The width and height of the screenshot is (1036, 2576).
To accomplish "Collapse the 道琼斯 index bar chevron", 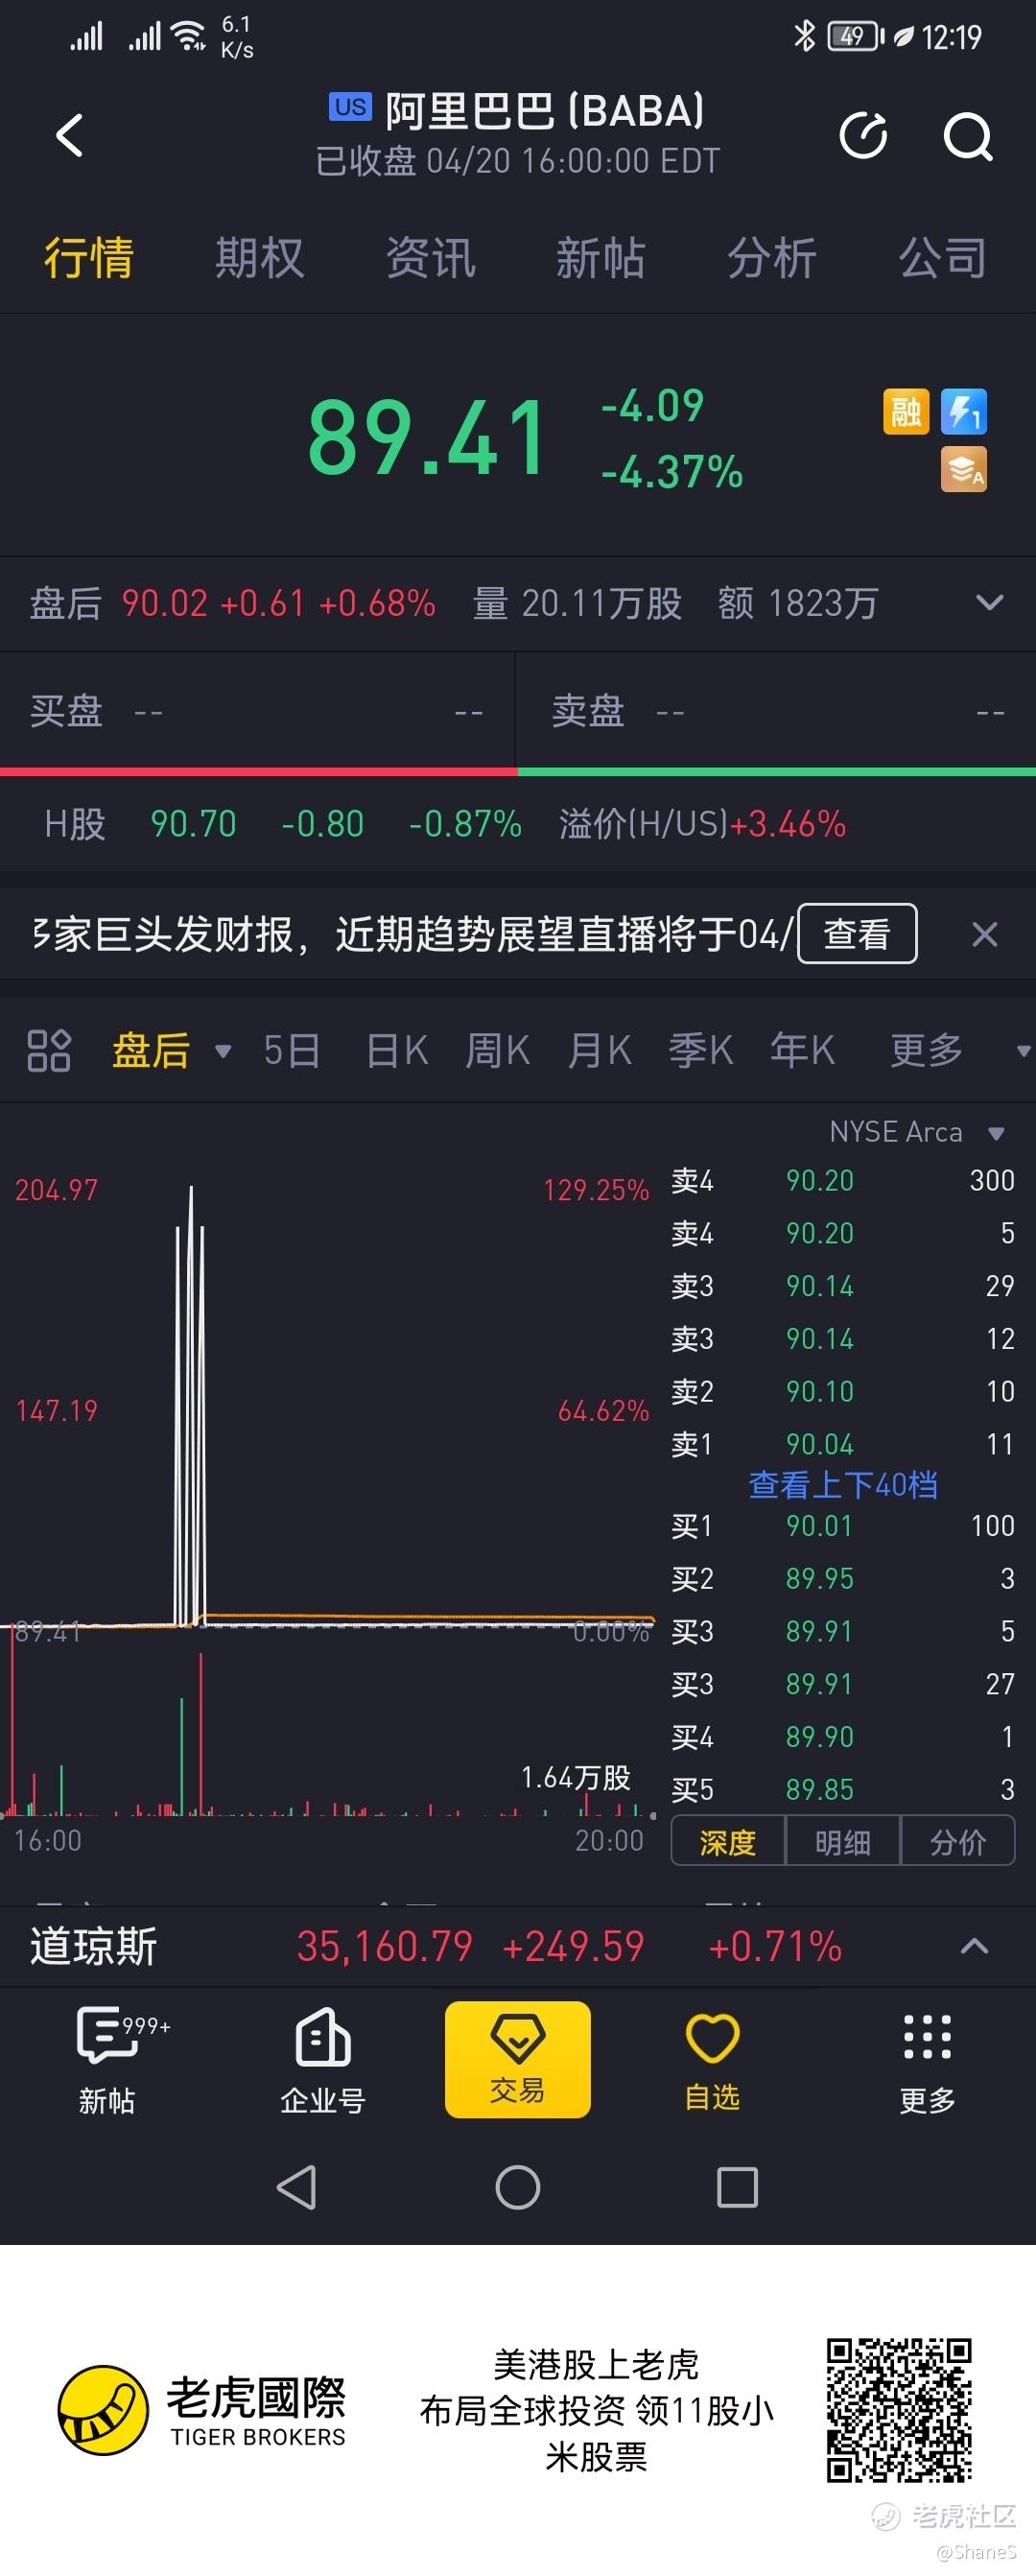I will (974, 1946).
